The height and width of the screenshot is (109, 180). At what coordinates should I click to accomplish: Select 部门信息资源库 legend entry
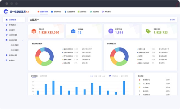[68, 56]
